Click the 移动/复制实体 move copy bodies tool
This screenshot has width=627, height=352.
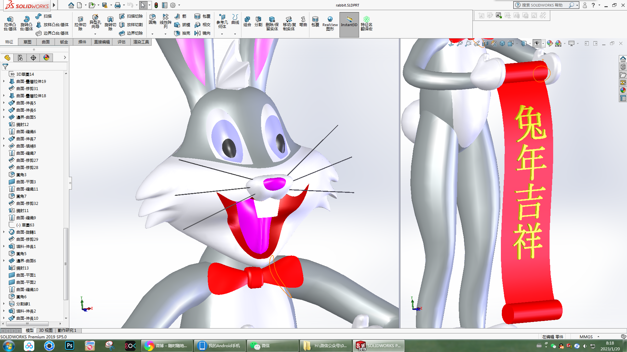(x=289, y=23)
